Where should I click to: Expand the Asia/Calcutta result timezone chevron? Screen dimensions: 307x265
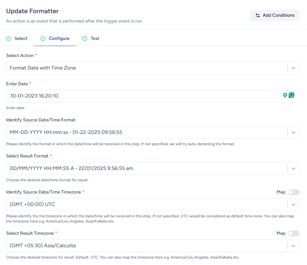(293, 246)
